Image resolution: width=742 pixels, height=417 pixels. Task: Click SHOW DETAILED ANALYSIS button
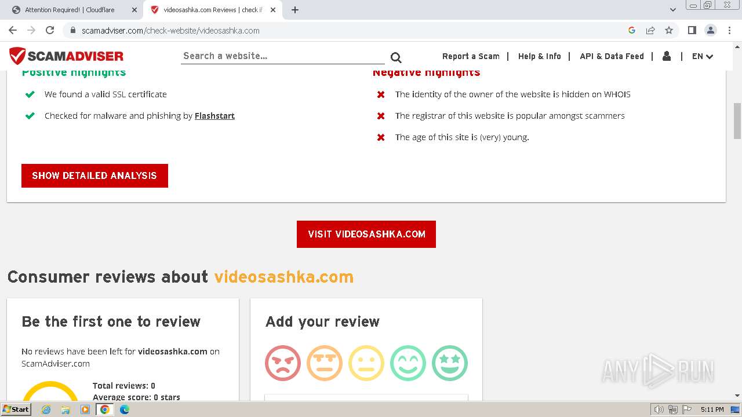[x=94, y=175]
